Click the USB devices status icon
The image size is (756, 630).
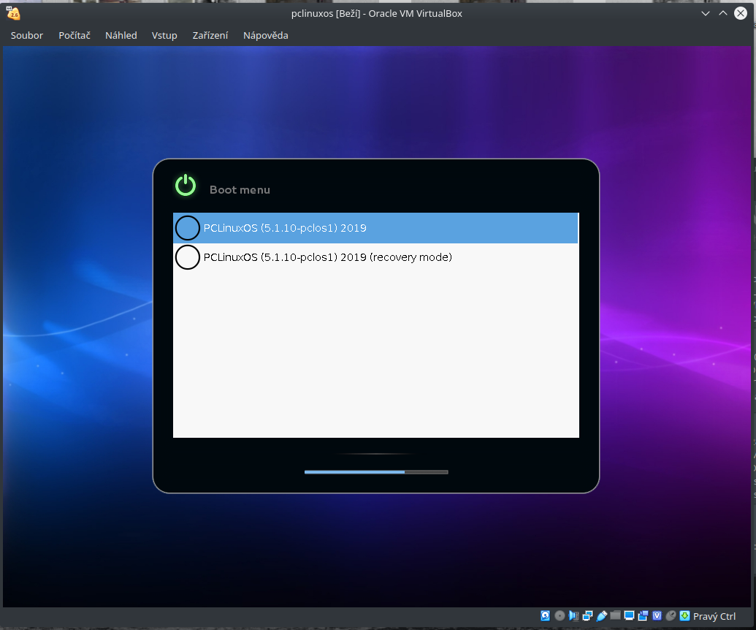(601, 616)
